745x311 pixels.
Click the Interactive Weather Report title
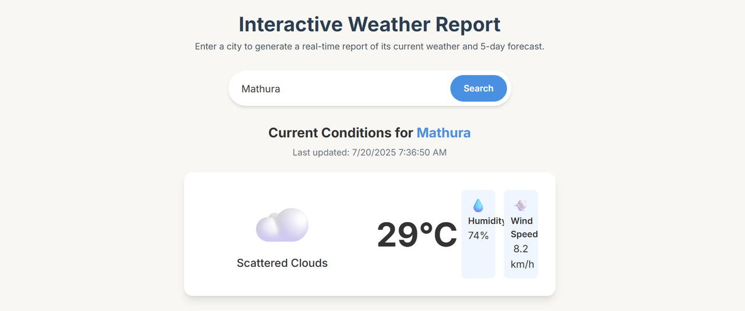point(370,24)
